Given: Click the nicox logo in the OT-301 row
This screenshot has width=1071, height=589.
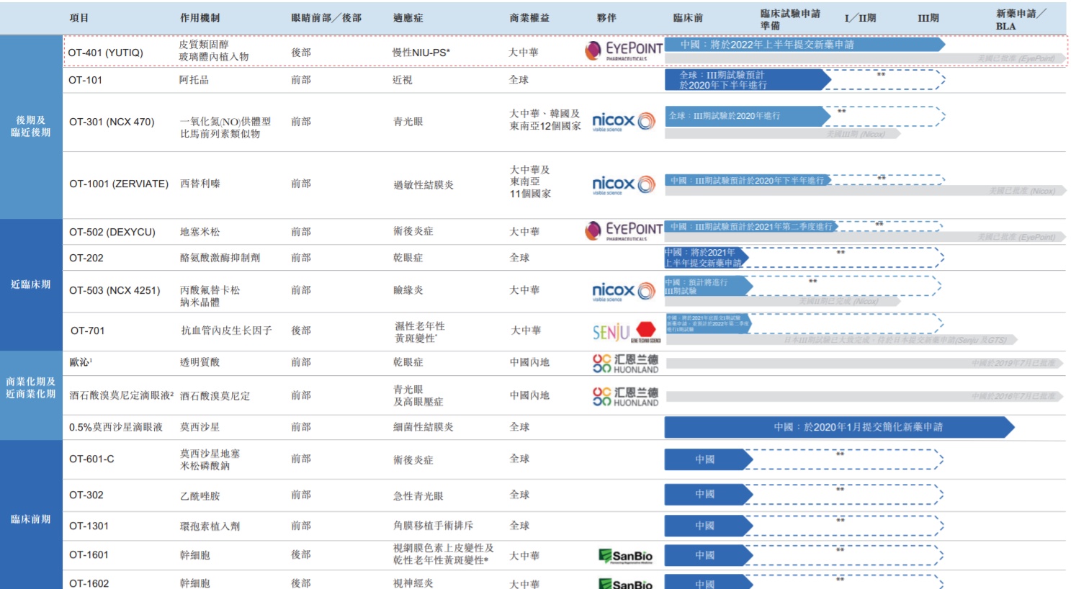Looking at the screenshot, I should coord(623,122).
